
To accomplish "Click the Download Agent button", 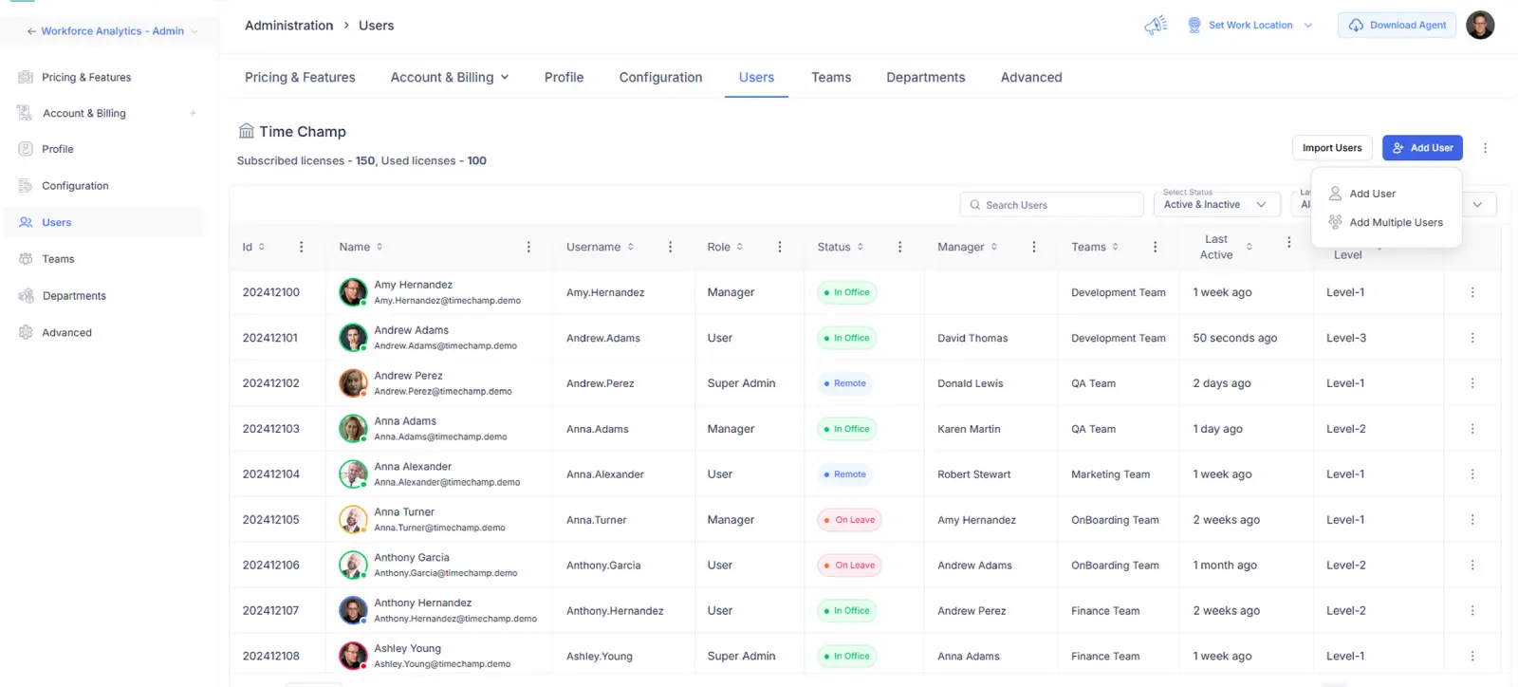I will pos(1397,26).
